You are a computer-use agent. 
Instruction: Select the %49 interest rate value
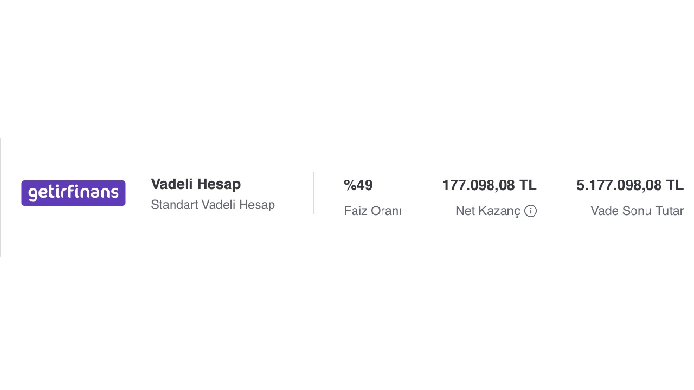pos(358,185)
